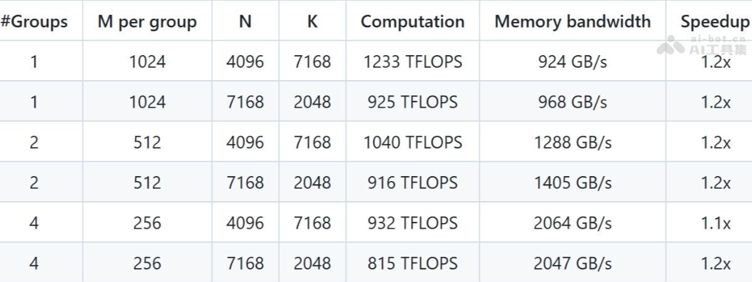752x282 pixels.
Task: Select the M per group header
Action: (147, 22)
